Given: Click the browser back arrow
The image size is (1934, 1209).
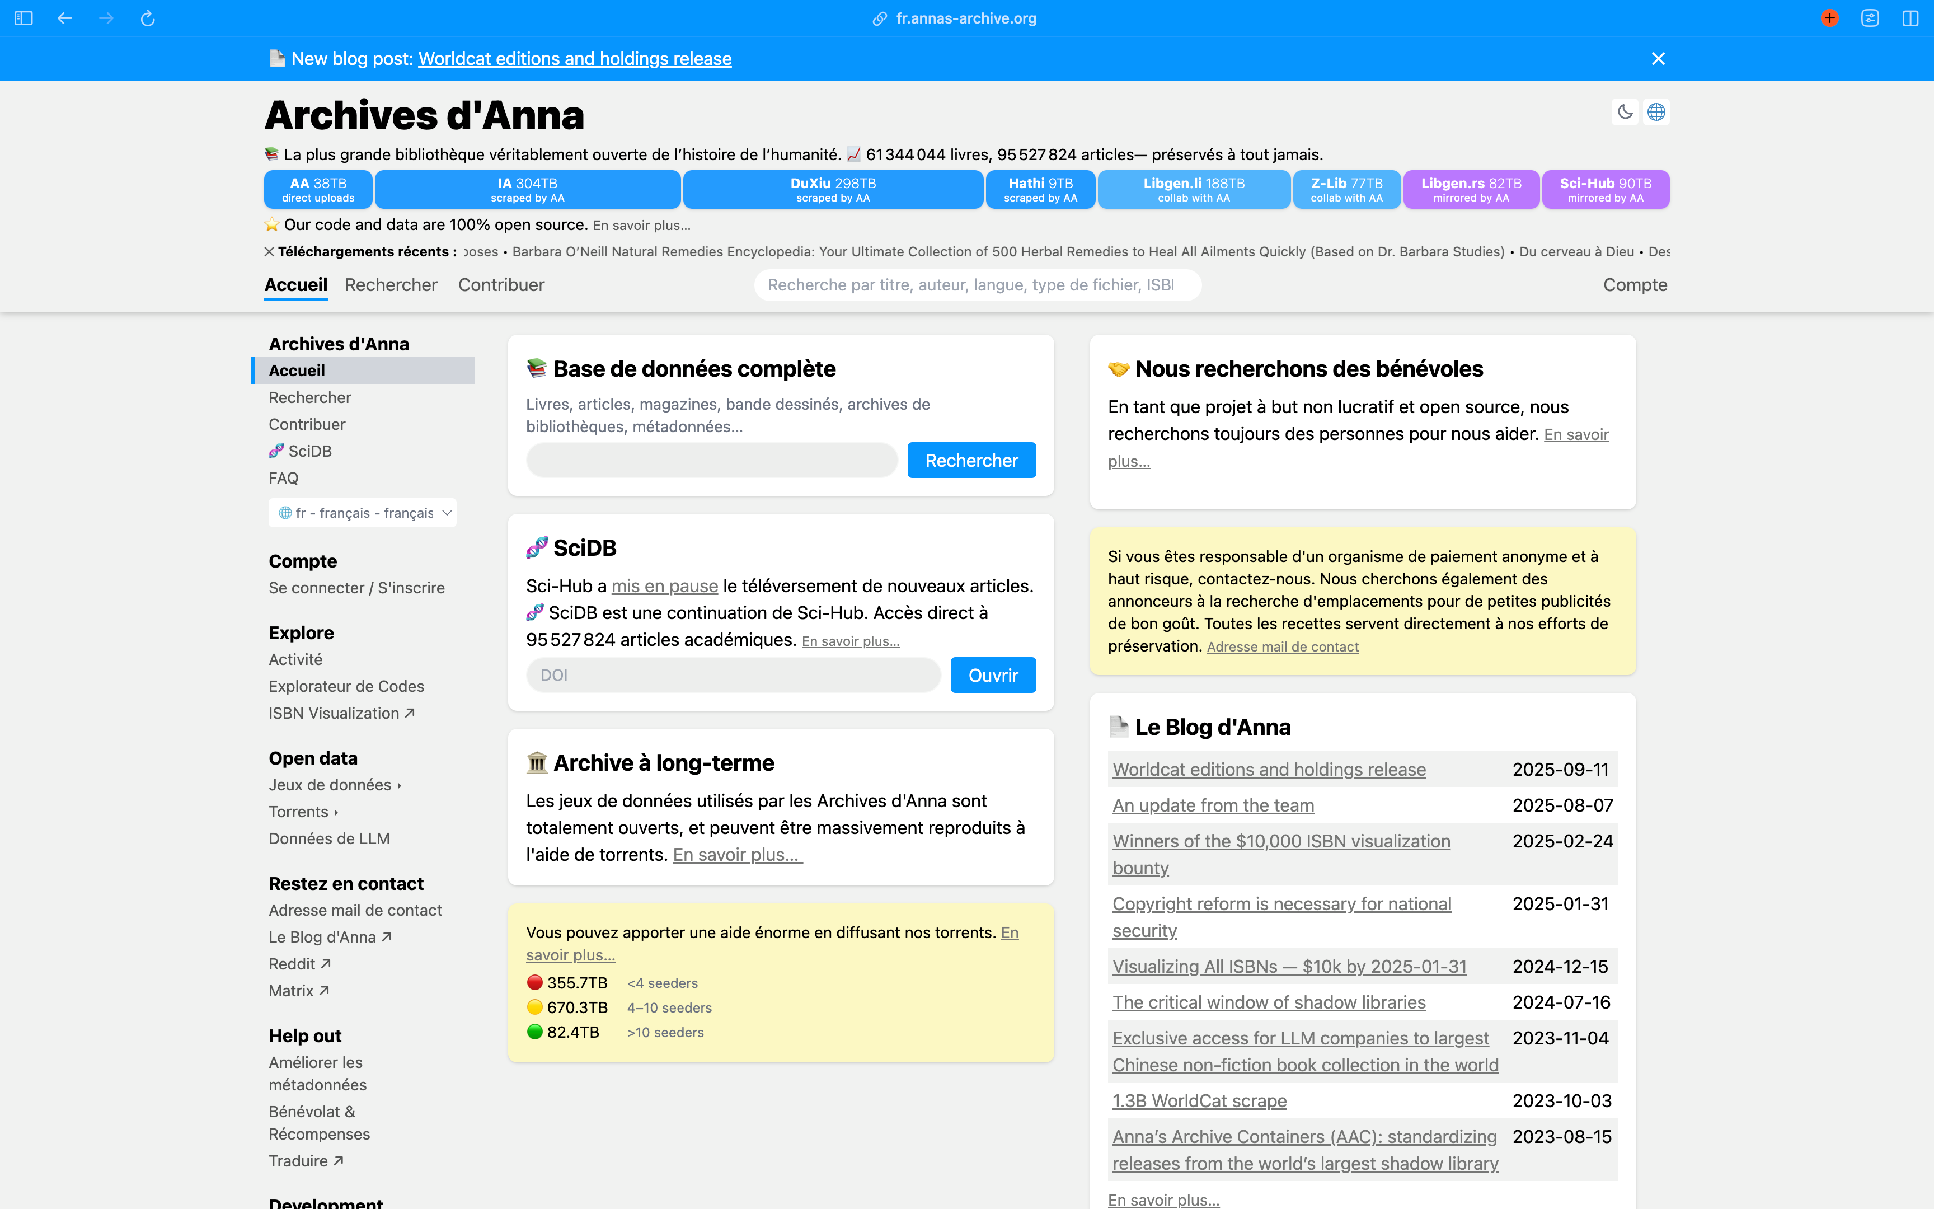Looking at the screenshot, I should pyautogui.click(x=65, y=18).
